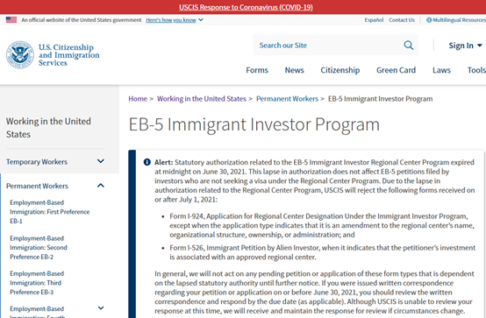Click the Multilingual Resources globe icon

(x=429, y=20)
